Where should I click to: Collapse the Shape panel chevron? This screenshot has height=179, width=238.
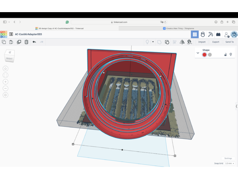pos(198,53)
